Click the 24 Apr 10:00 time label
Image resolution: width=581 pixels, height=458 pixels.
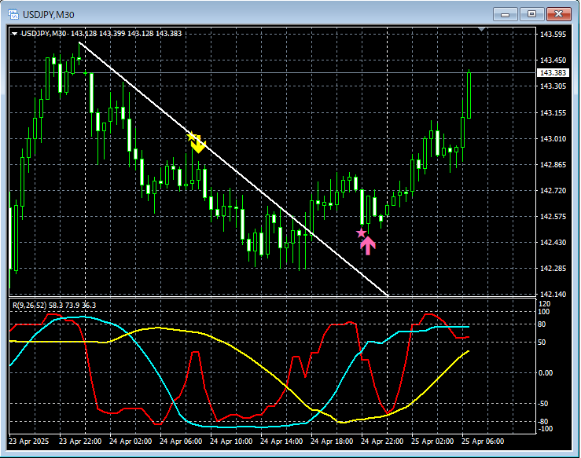(231, 442)
